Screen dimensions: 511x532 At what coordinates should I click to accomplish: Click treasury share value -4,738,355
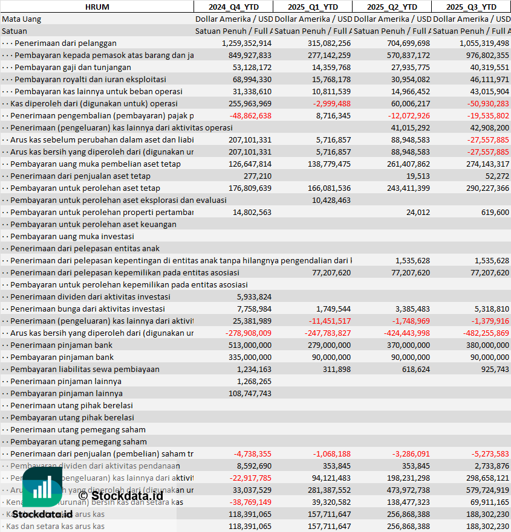pyautogui.click(x=252, y=454)
